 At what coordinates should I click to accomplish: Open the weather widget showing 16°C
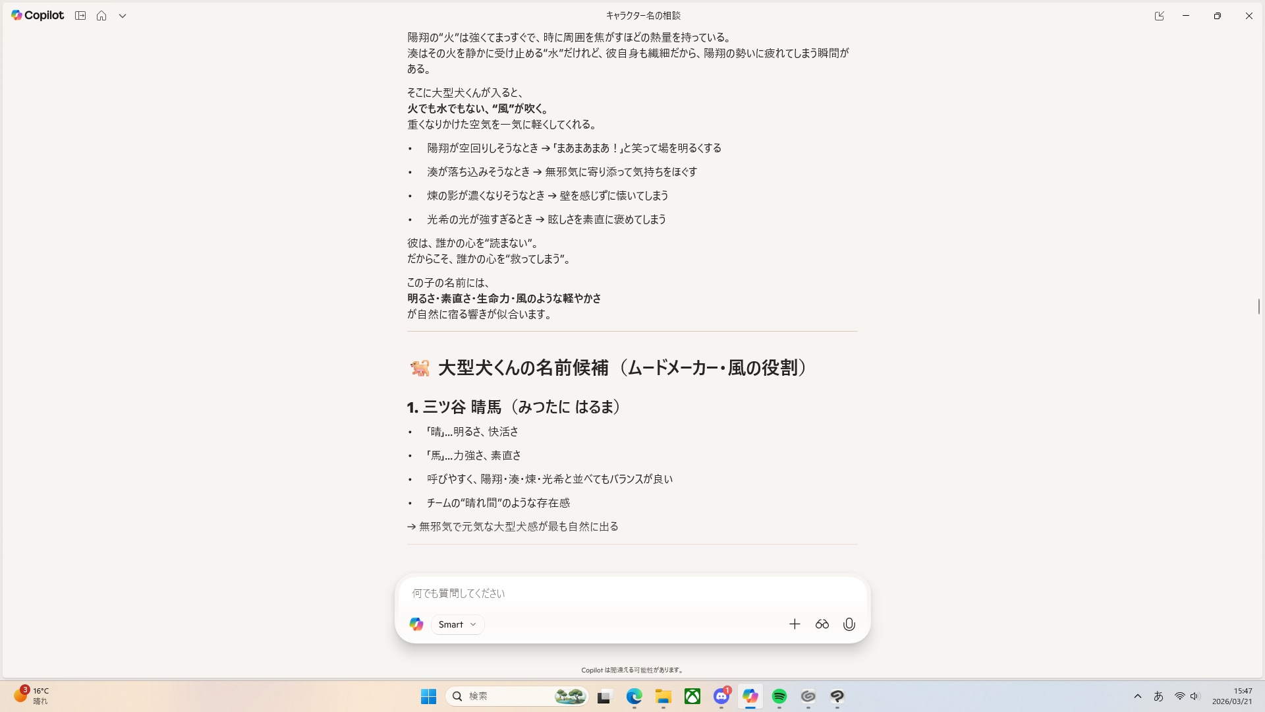(32, 696)
